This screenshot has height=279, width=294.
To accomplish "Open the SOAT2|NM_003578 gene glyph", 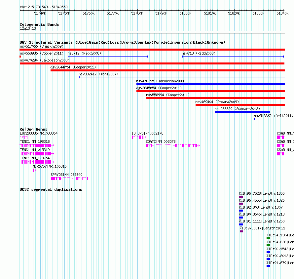I will [x=173, y=145].
